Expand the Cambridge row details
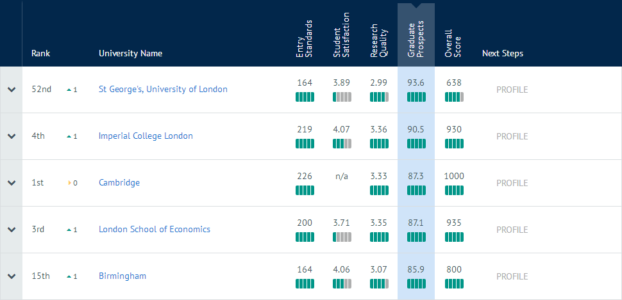 [x=11, y=183]
